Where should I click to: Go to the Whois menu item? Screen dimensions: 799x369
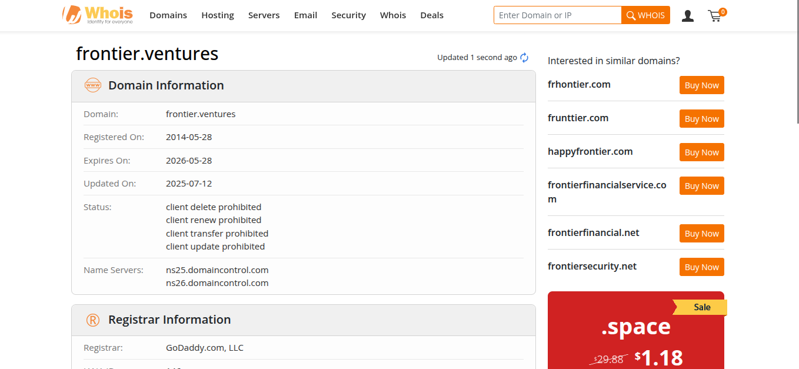click(393, 15)
